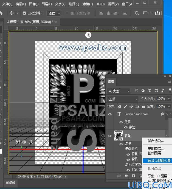Image resolution: width=172 pixels, height=189 pixels.
Task: Choose 转换为智能对象 from context menu
Action: [x=157, y=161]
